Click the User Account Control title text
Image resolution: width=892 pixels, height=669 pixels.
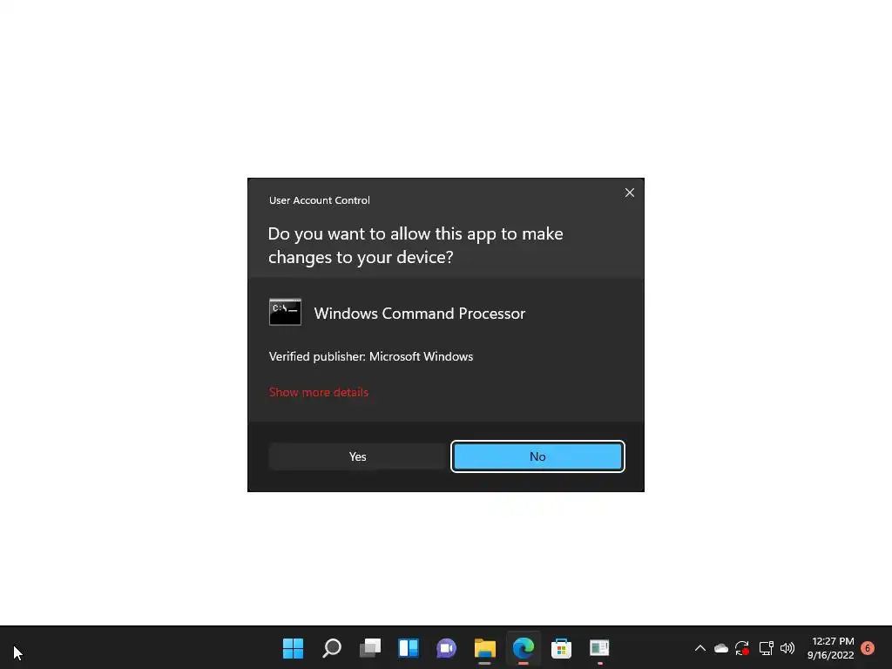tap(319, 200)
